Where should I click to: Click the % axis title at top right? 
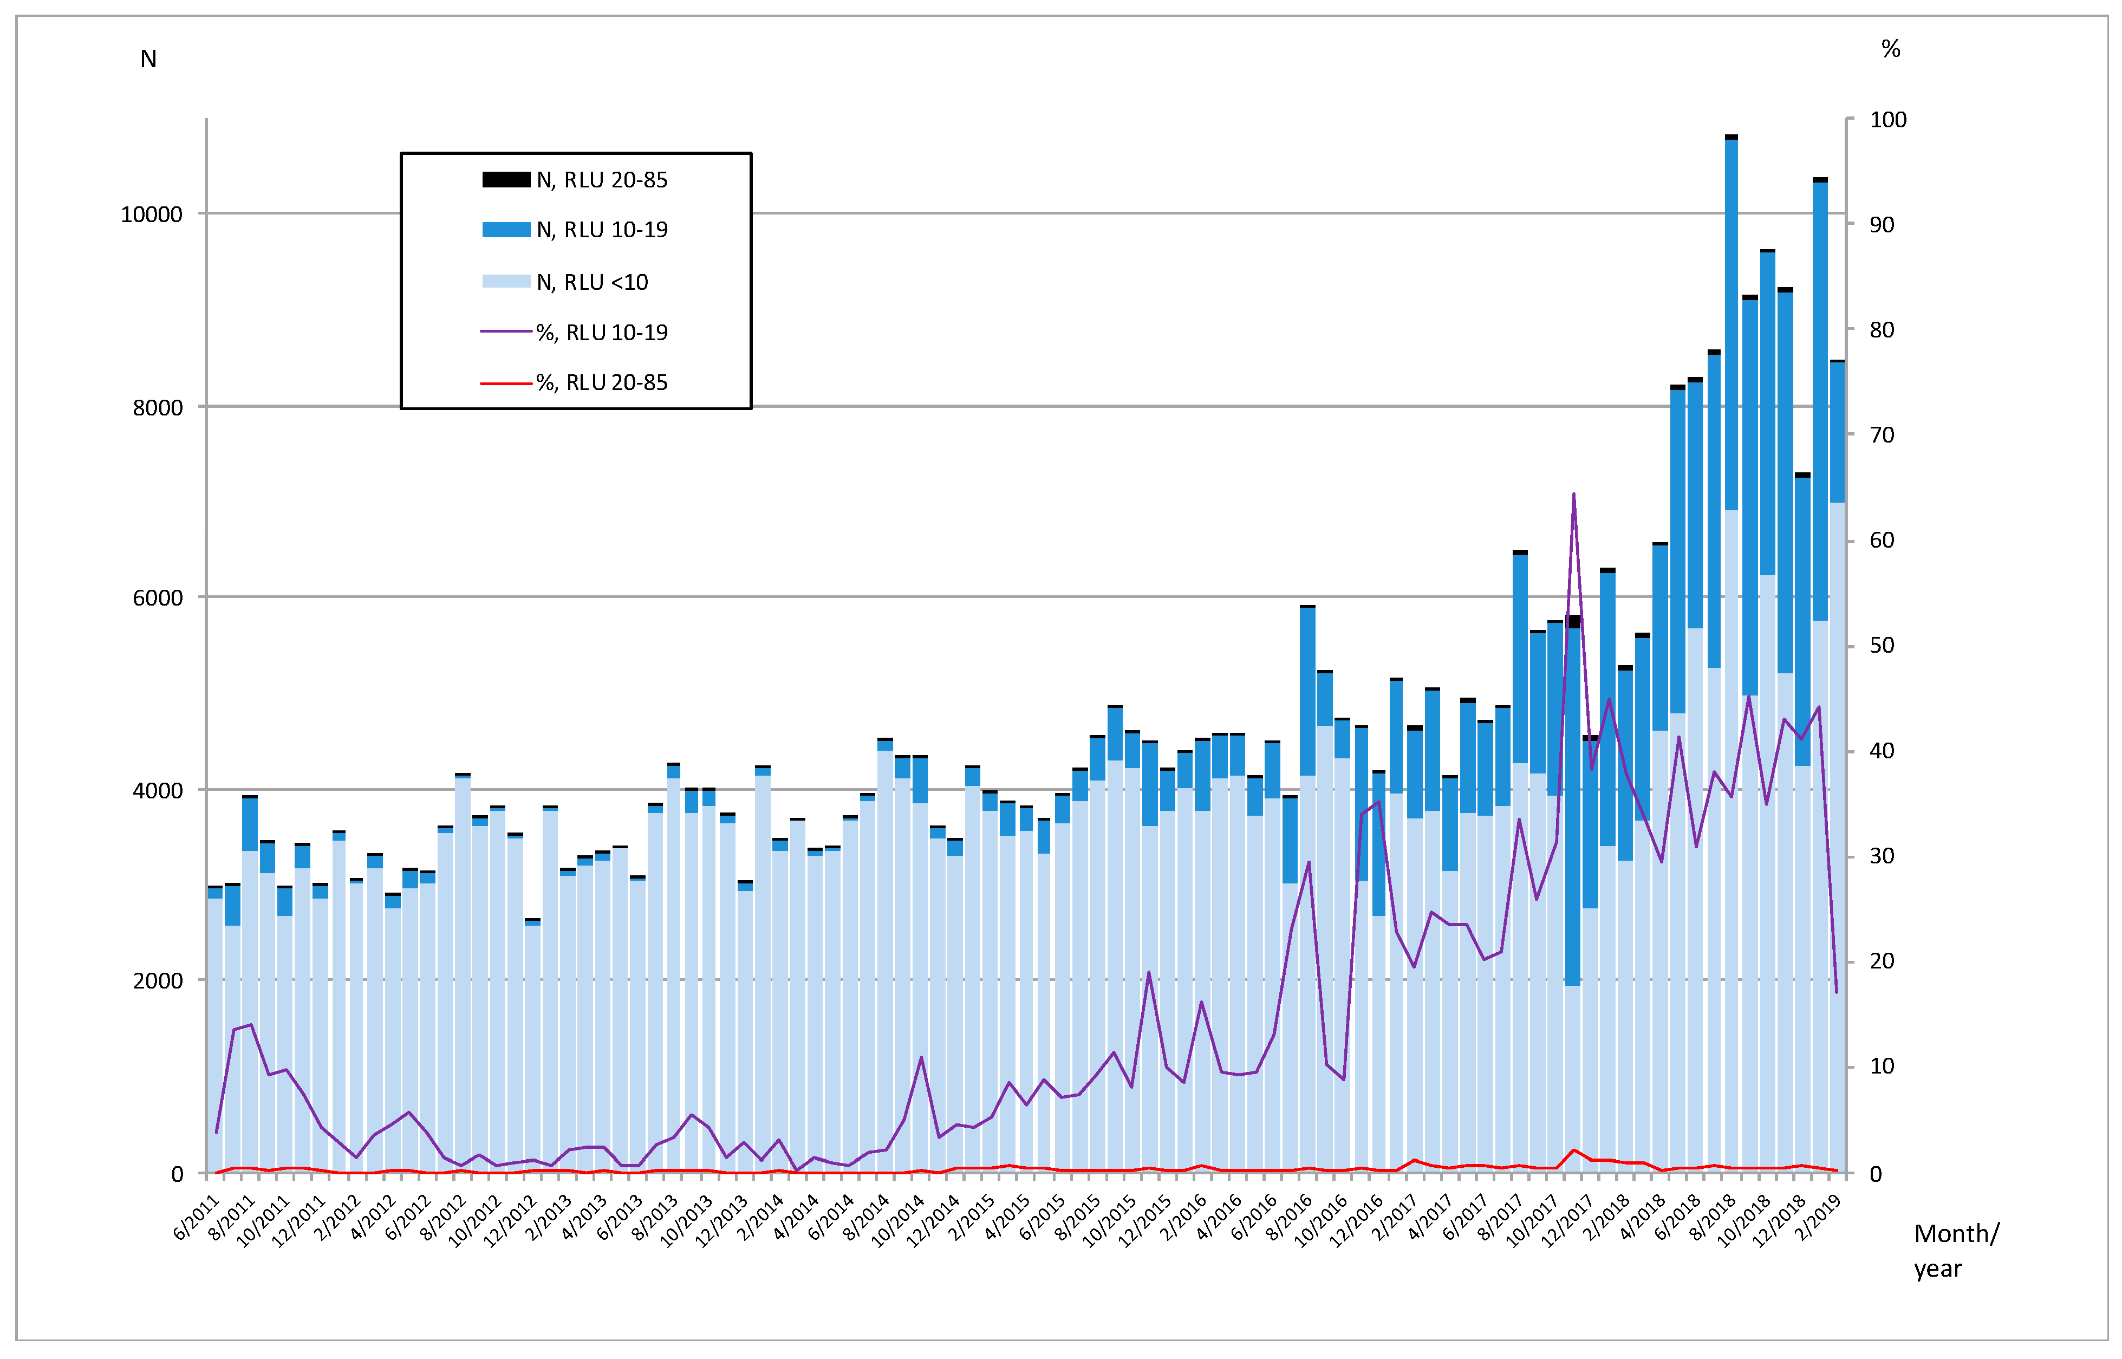pos(1890,49)
